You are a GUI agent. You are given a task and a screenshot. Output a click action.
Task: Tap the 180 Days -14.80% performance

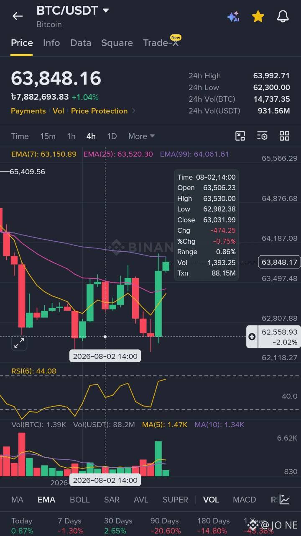pyautogui.click(x=213, y=526)
